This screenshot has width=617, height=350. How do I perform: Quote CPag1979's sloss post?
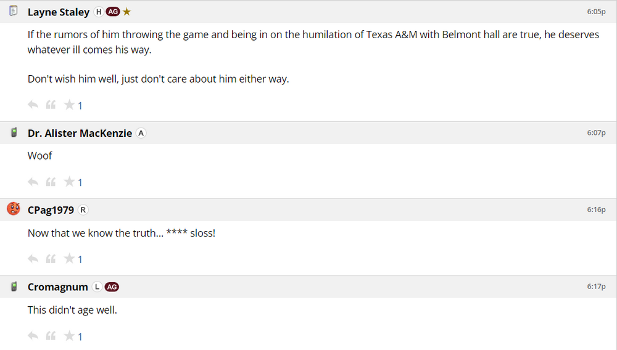[51, 259]
